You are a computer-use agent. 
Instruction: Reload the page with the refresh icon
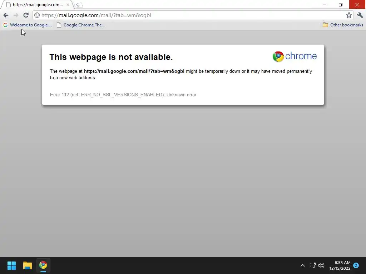click(26, 15)
